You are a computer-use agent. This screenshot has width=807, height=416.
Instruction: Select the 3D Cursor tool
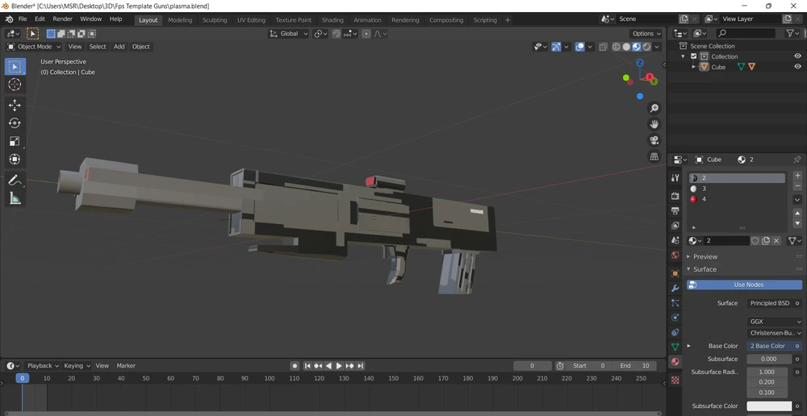coord(15,85)
